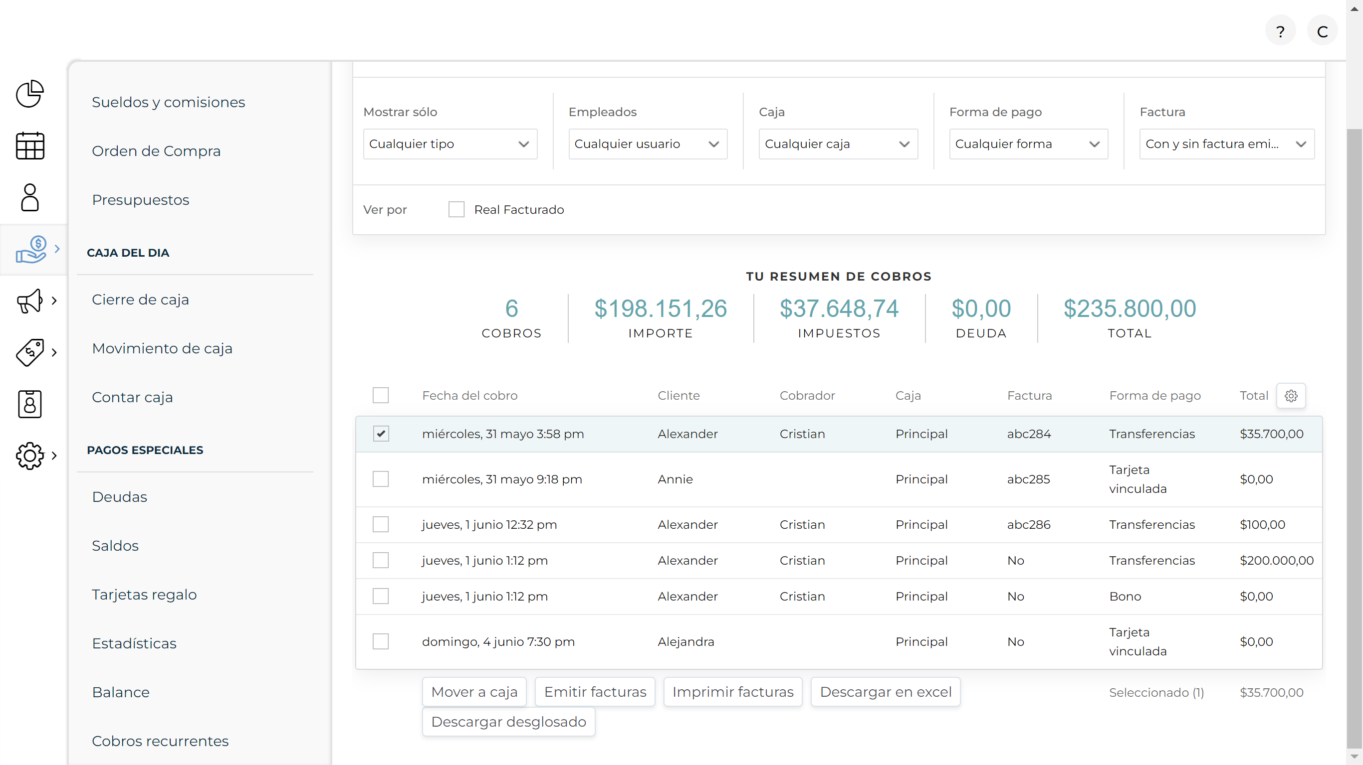Expand the products tag submenu chevron
Image resolution: width=1363 pixels, height=765 pixels.
54,353
